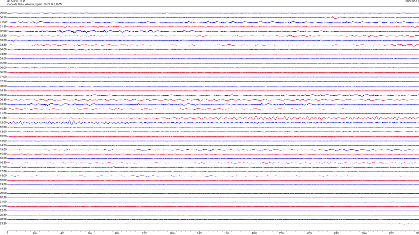419x235 pixels.
Task: Choose the 05:00 row label
Action: 3,59
